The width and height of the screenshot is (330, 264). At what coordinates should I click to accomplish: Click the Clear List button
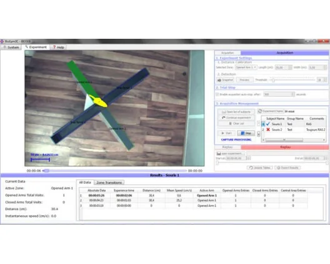[236, 123]
